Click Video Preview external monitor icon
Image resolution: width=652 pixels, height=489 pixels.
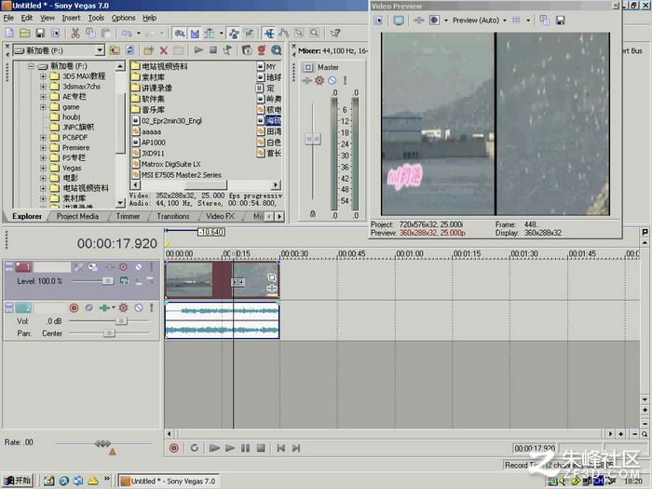pyautogui.click(x=399, y=20)
